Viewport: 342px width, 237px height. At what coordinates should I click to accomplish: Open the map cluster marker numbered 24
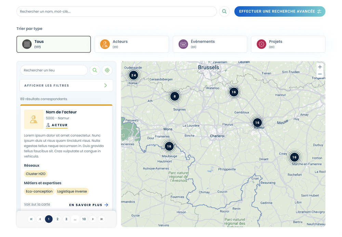[133, 75]
